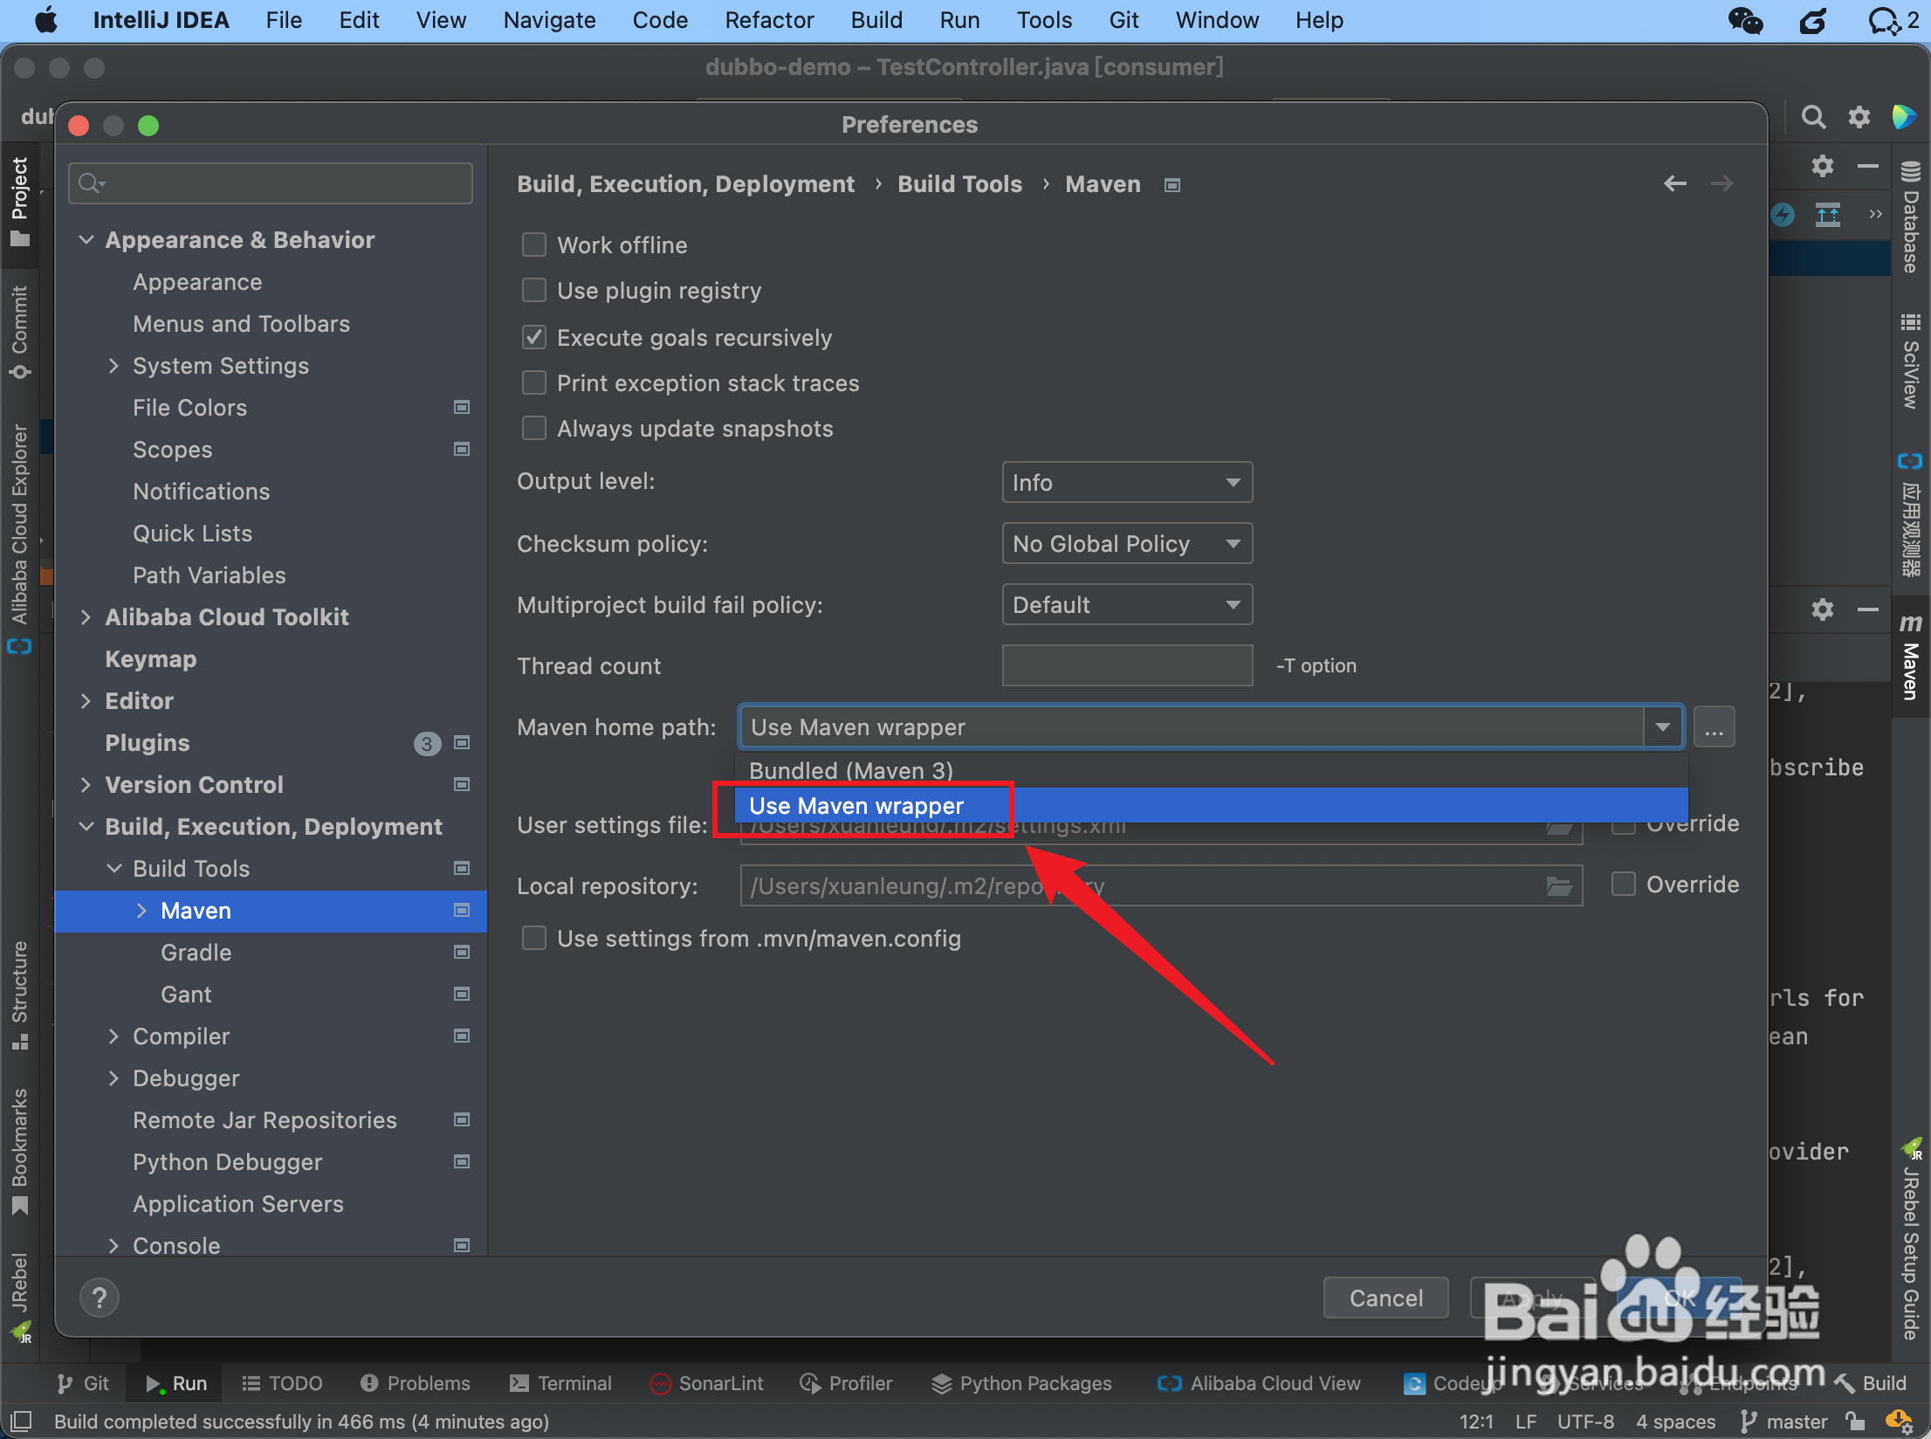Click the Thread count input field
The width and height of the screenshot is (1931, 1439).
pyautogui.click(x=1127, y=665)
